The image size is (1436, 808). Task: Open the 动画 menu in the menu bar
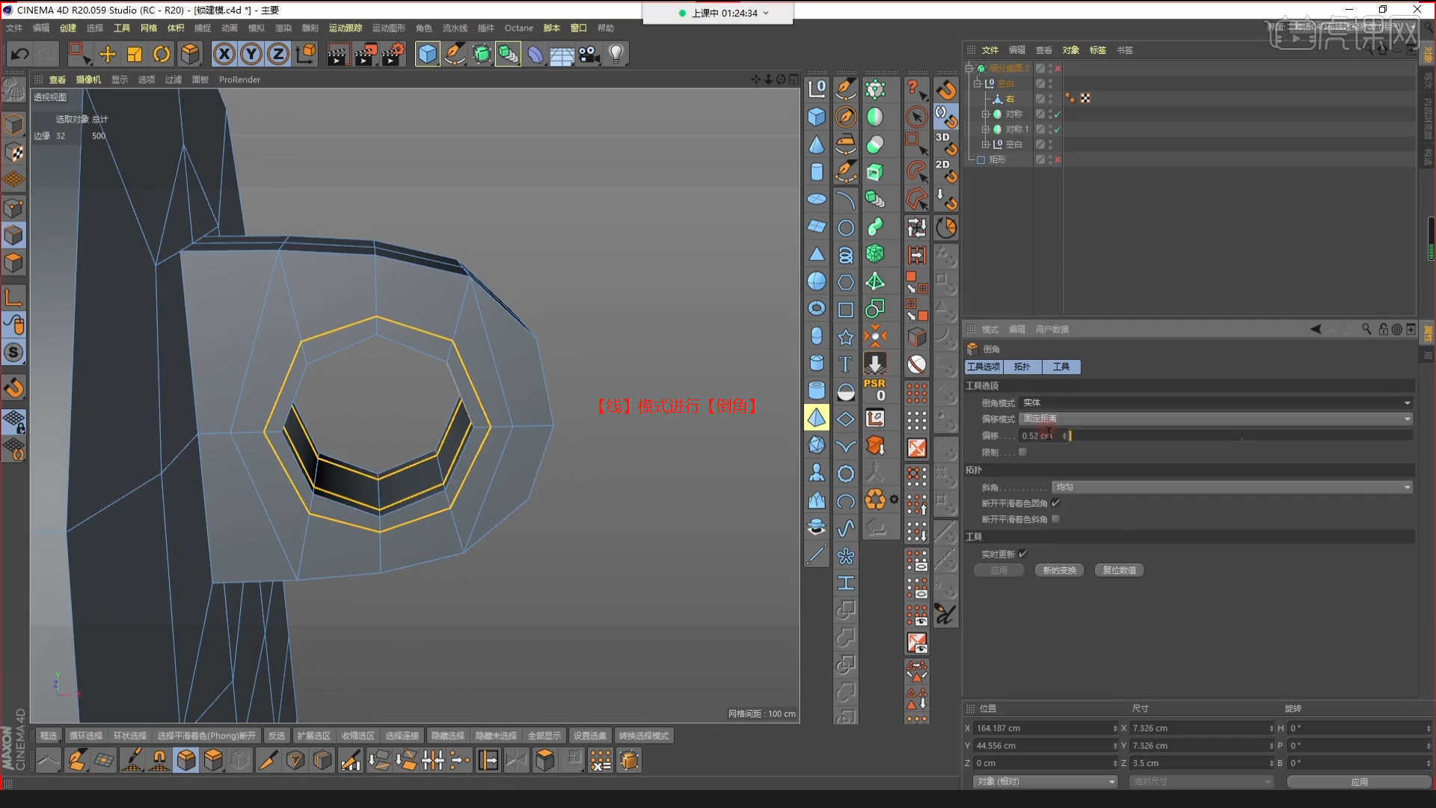pos(230,28)
